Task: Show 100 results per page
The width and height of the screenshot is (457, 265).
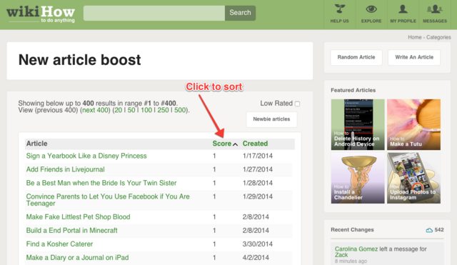Action: [x=146, y=110]
